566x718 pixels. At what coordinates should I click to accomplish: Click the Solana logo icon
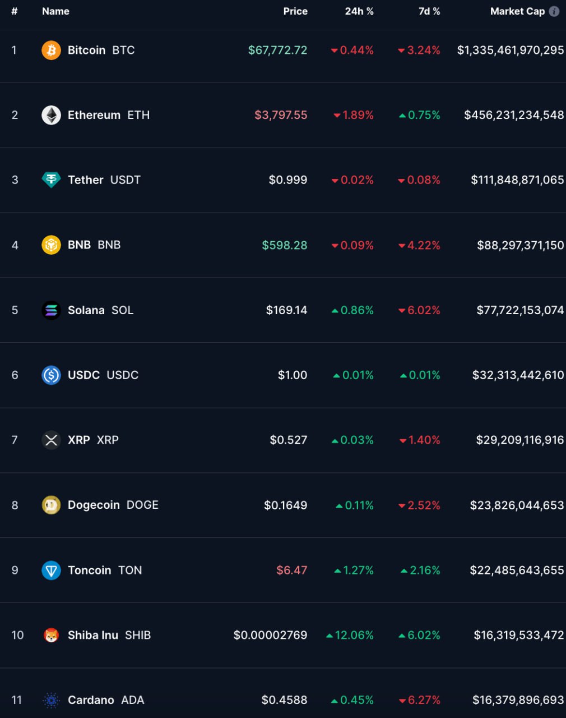click(x=51, y=310)
